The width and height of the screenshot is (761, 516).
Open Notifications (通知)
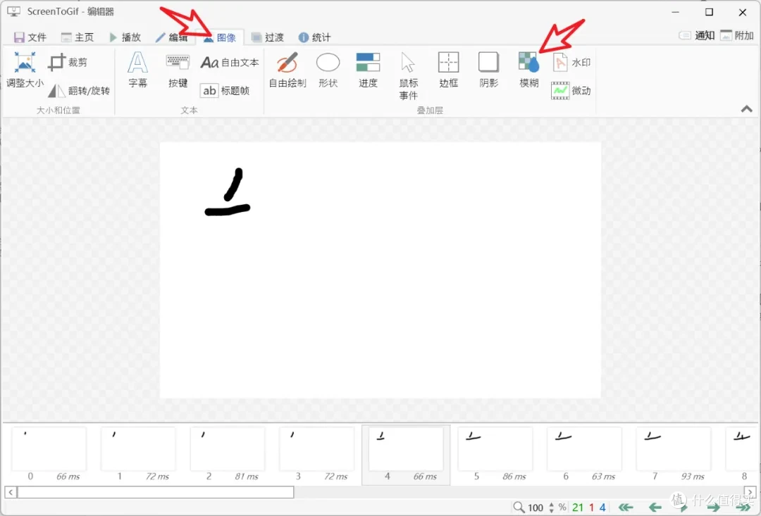pyautogui.click(x=697, y=35)
